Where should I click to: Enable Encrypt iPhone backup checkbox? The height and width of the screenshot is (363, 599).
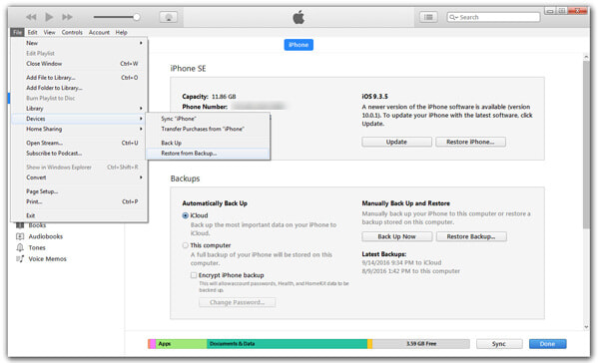tap(194, 275)
